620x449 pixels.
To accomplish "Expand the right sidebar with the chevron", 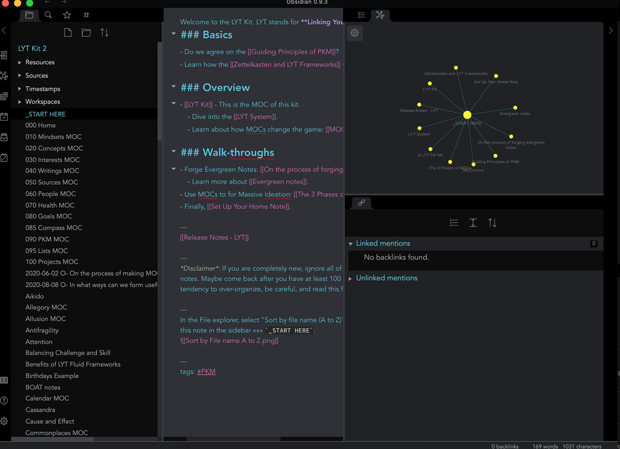I will click(x=611, y=30).
